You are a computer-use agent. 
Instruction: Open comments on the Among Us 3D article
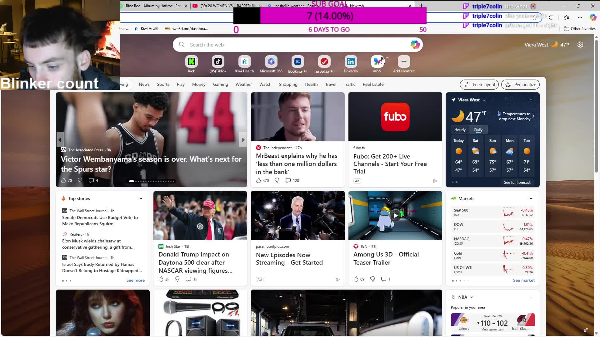[x=384, y=279]
